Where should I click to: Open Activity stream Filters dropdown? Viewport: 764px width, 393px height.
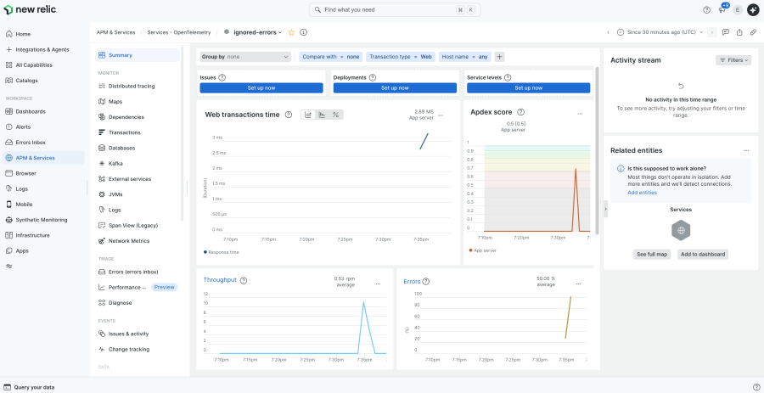pyautogui.click(x=733, y=60)
